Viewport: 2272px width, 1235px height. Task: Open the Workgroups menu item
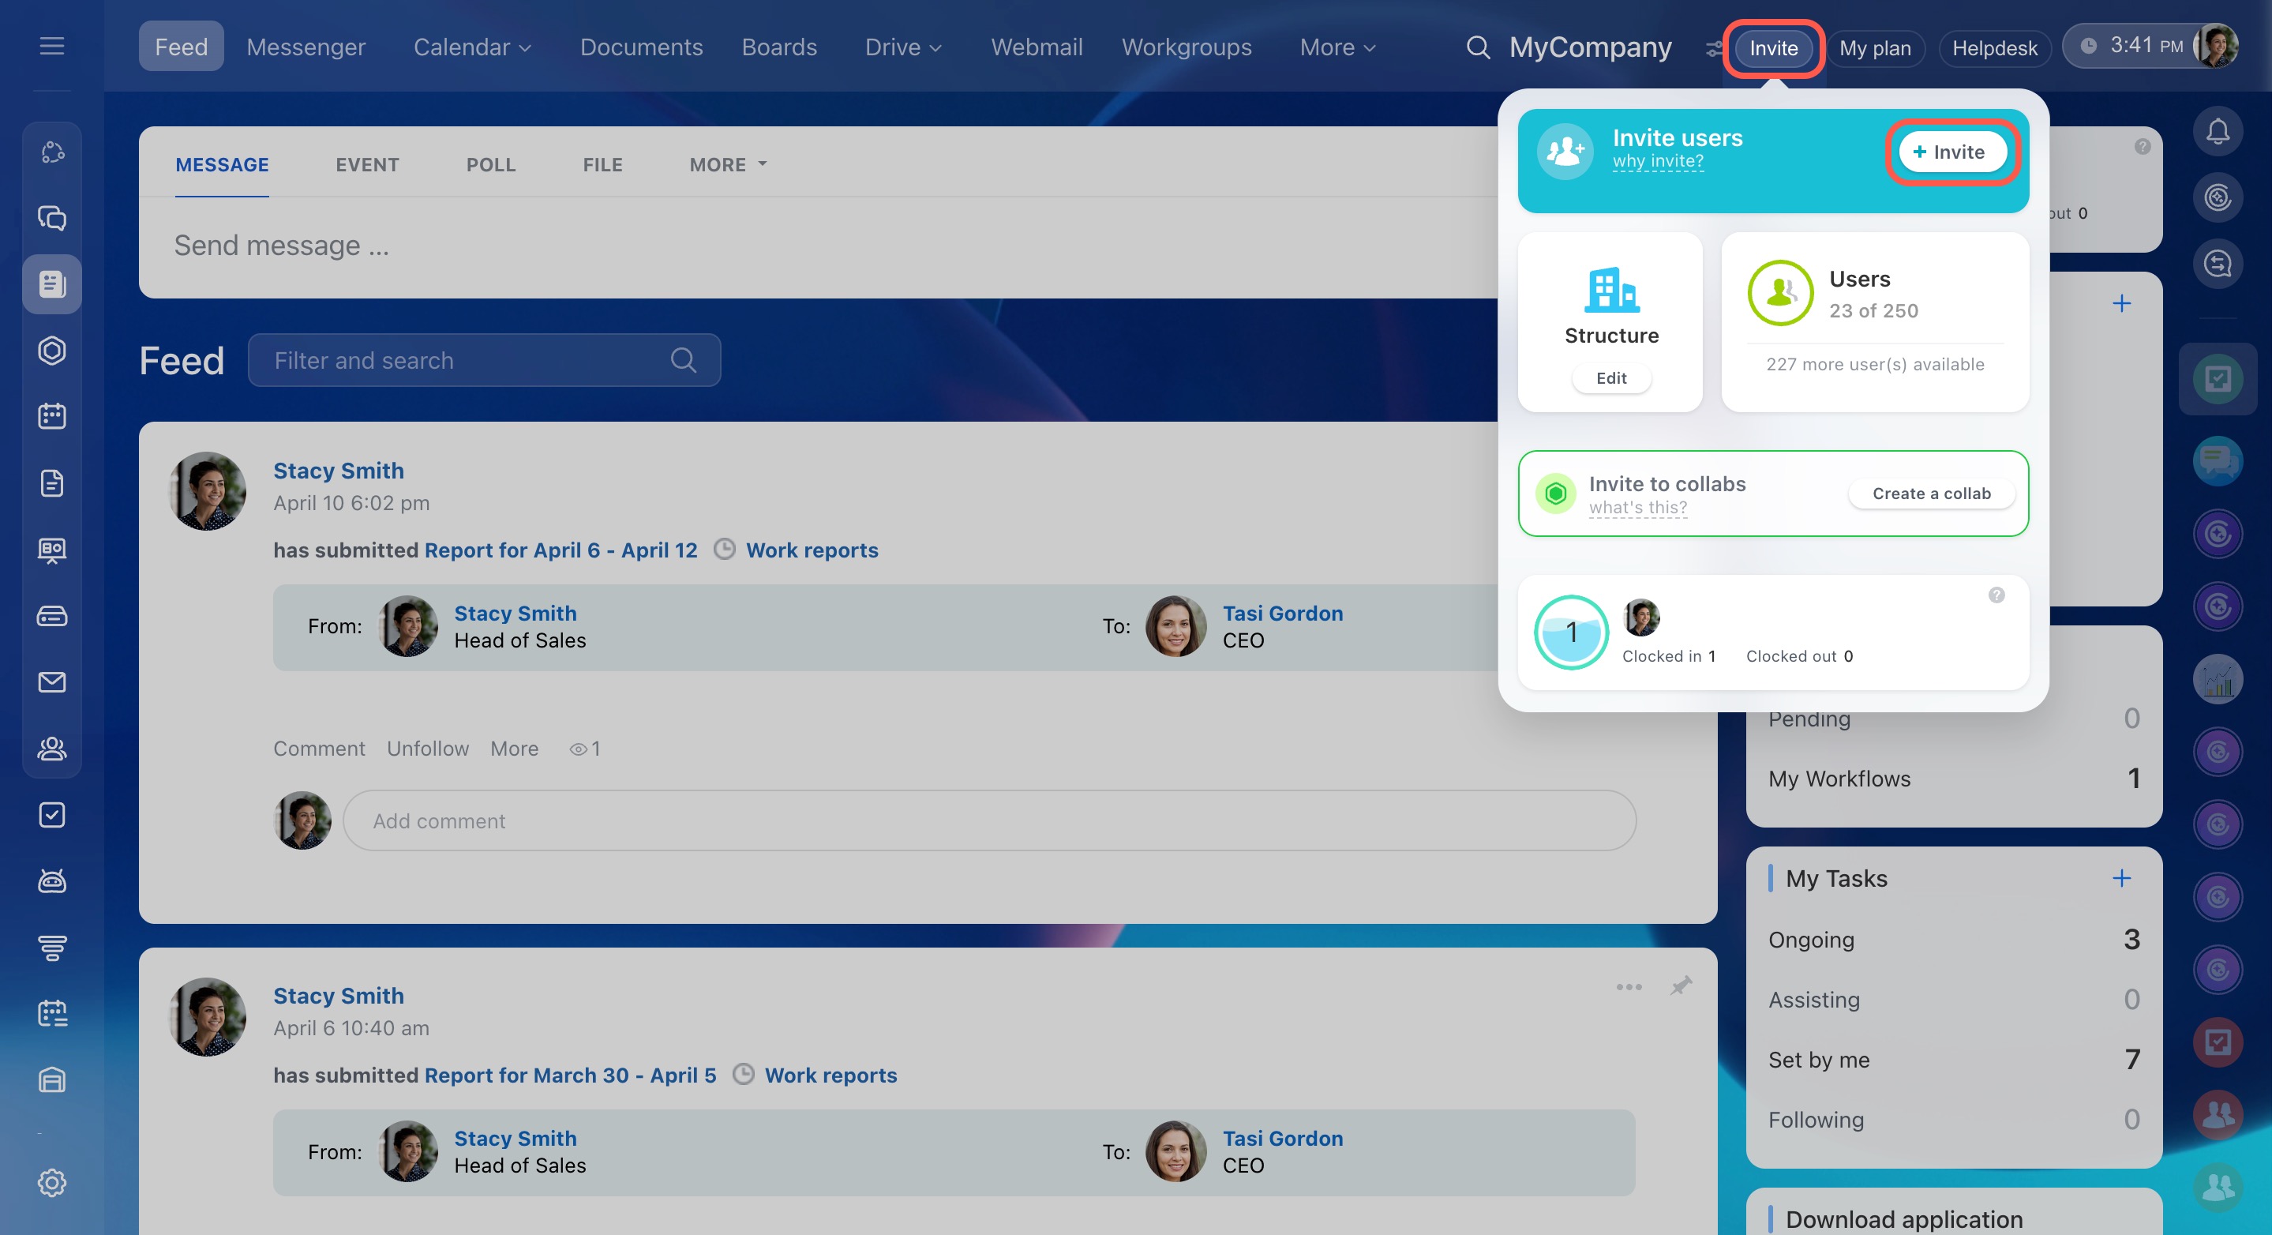1187,47
